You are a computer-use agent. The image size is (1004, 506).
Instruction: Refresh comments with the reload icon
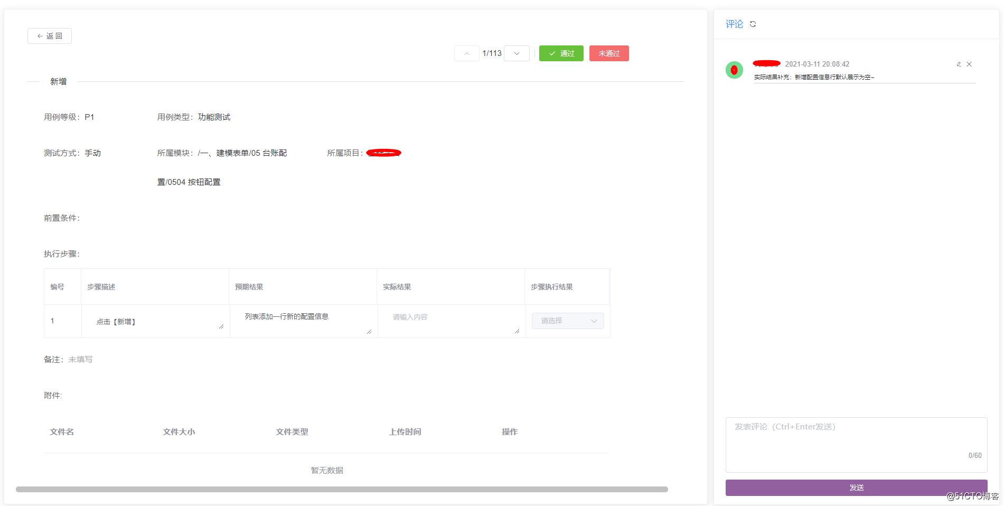tap(753, 24)
